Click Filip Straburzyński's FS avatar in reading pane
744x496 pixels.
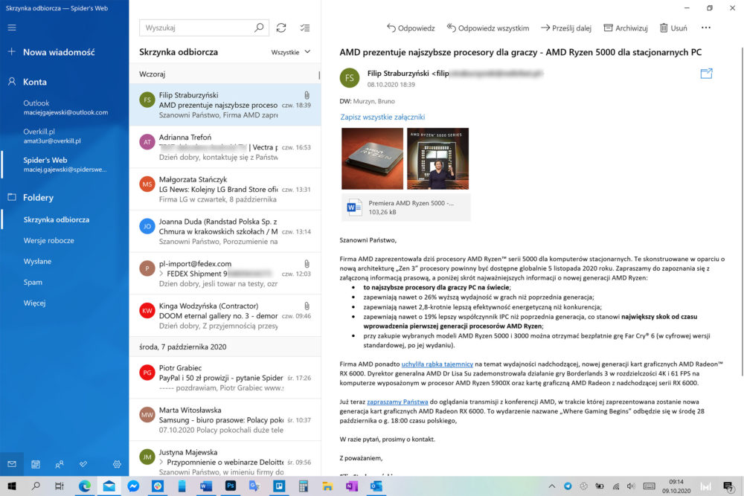(350, 78)
